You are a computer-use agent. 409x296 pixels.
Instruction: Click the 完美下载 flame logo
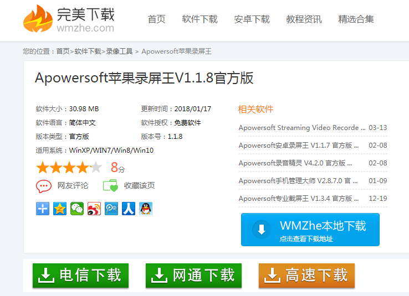click(38, 19)
